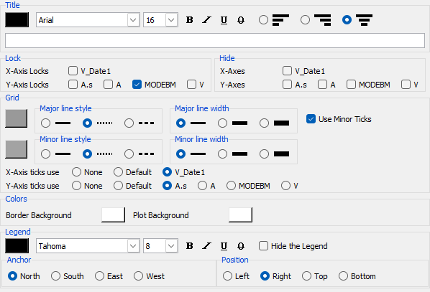
Task: Select medium Major line width
Action: 222,123
